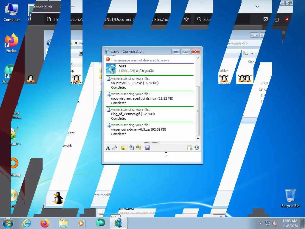
Task: Click the Size column header in Explorer
Action: (x=251, y=62)
